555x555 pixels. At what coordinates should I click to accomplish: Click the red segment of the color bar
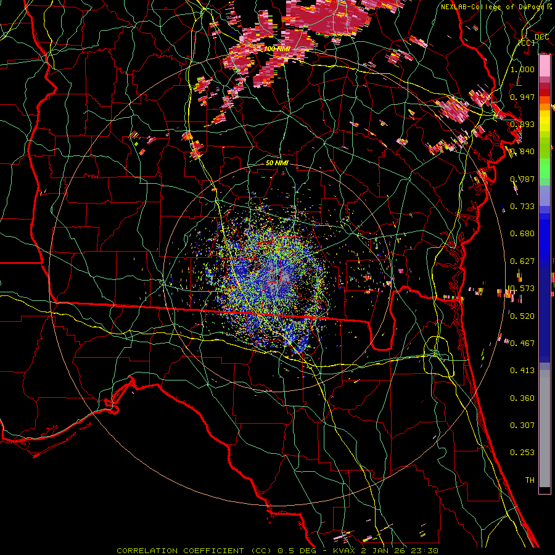[x=545, y=92]
